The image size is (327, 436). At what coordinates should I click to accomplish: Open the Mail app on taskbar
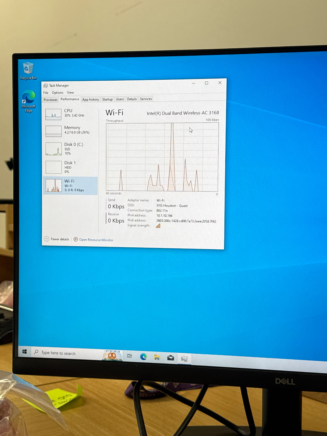[x=171, y=358]
